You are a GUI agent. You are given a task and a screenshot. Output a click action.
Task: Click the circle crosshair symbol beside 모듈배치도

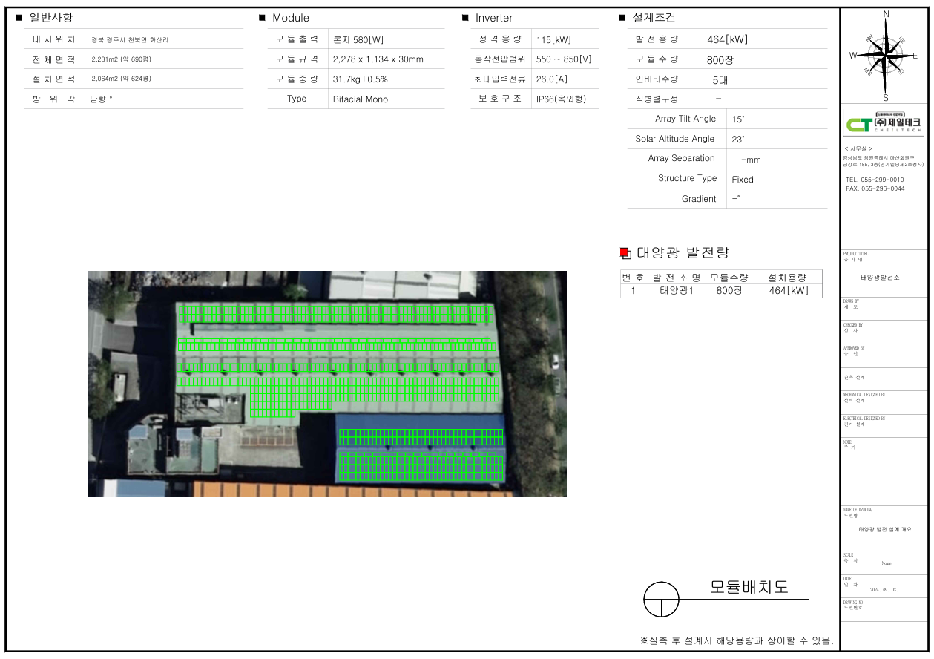click(661, 599)
